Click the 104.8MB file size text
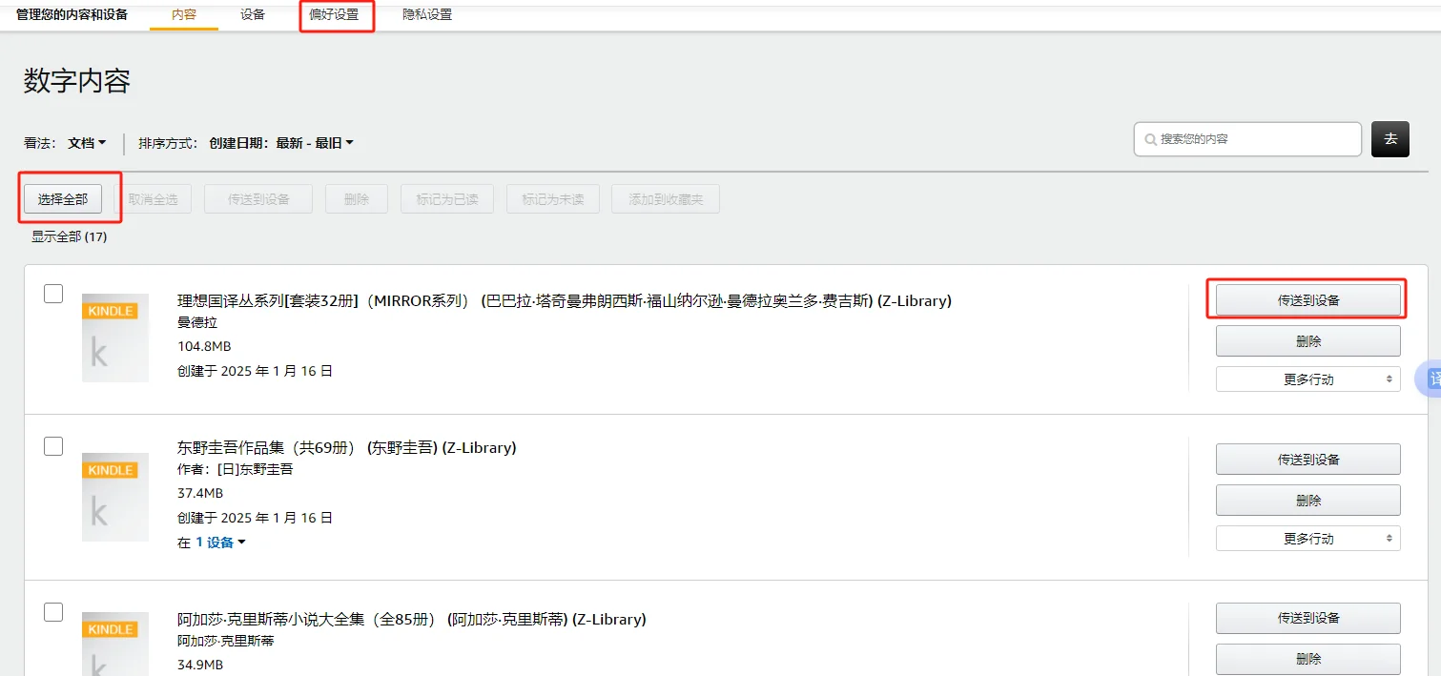Viewport: 1441px width, 676px height. [204, 346]
